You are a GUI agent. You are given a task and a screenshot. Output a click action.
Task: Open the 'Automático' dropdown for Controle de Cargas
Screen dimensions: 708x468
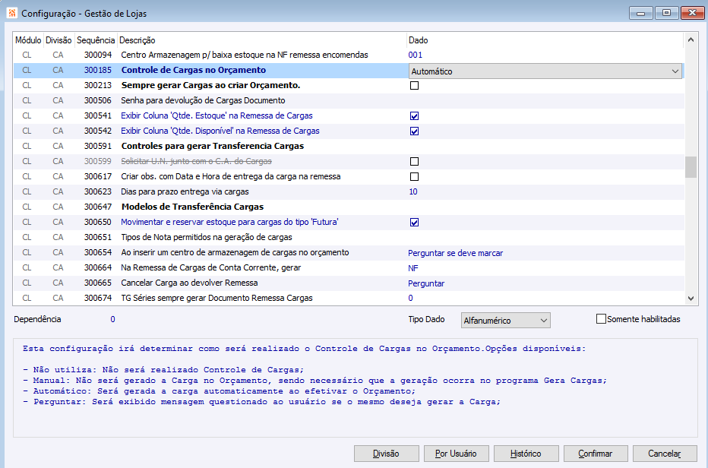click(545, 71)
